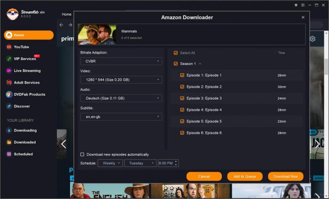329x199 pixels.
Task: Click The English poster thumbnail
Action: [110, 191]
